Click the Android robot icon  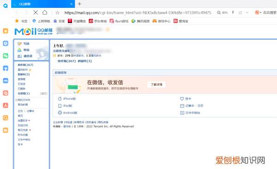60,113
